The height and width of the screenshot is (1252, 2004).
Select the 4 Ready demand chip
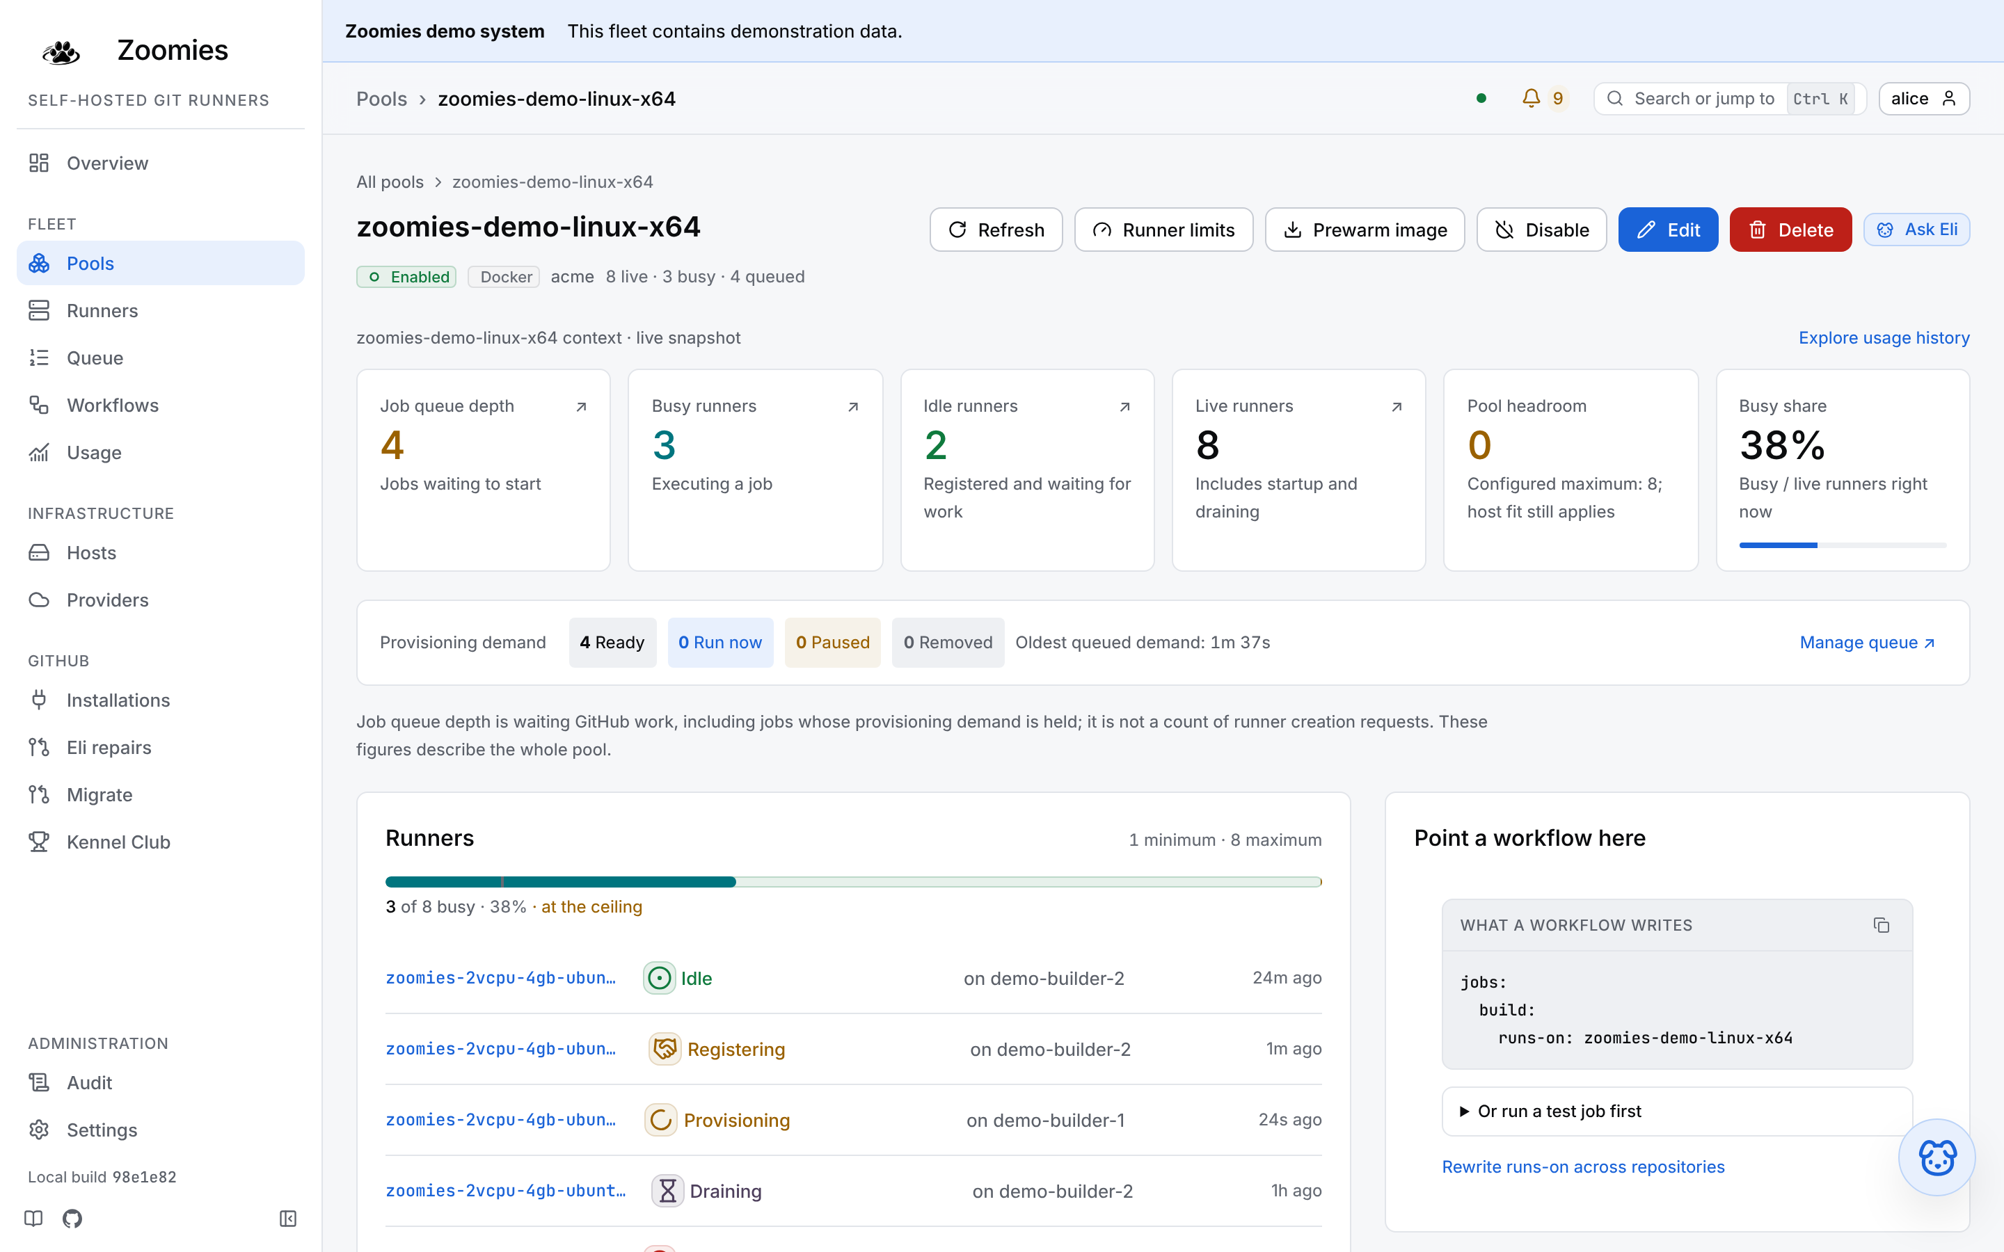(x=612, y=643)
